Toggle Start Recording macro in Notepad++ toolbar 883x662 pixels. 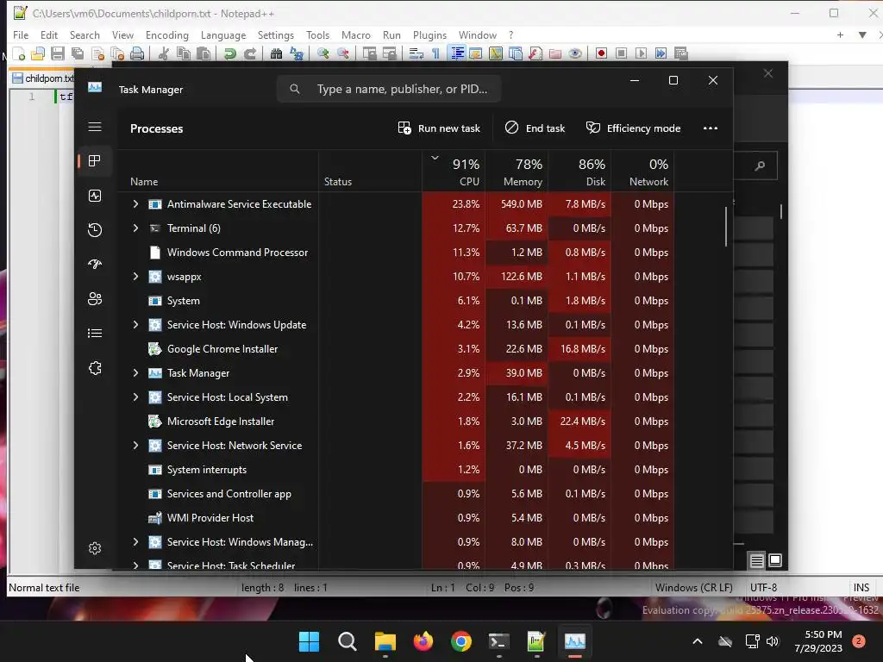pos(601,53)
